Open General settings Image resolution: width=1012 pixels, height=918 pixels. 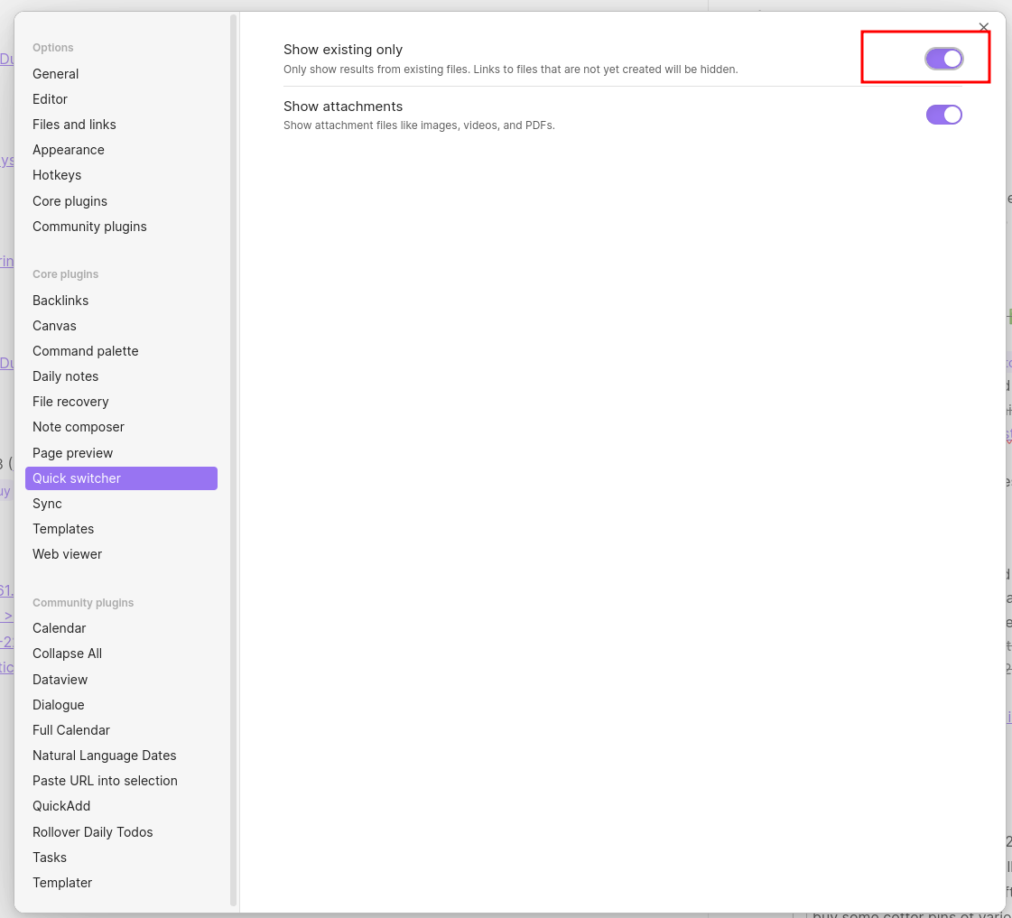[56, 74]
